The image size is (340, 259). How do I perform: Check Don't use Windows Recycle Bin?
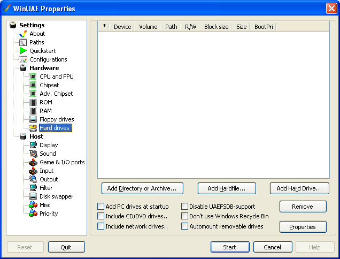click(x=184, y=216)
